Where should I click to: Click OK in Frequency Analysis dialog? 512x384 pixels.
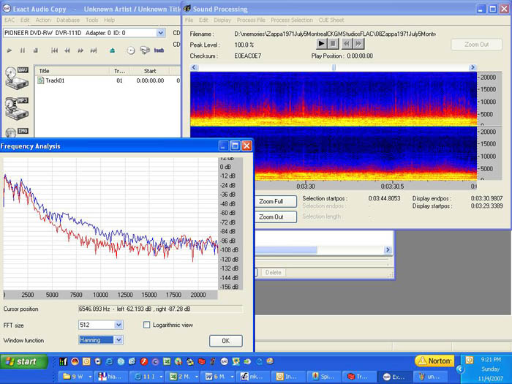pos(225,341)
